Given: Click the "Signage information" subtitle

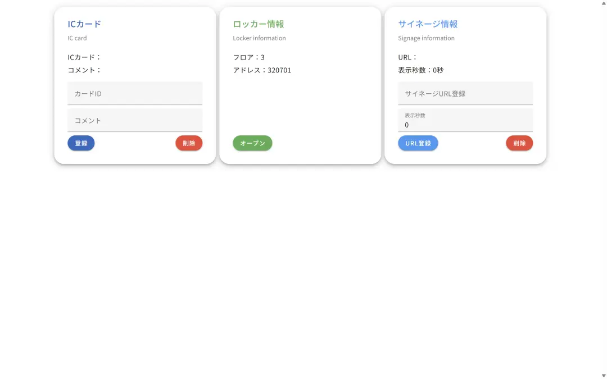Looking at the screenshot, I should [x=426, y=38].
